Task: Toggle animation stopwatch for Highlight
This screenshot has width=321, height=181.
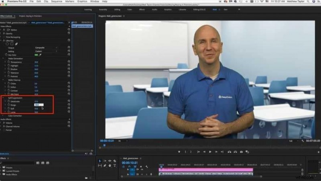Action: click(8, 66)
